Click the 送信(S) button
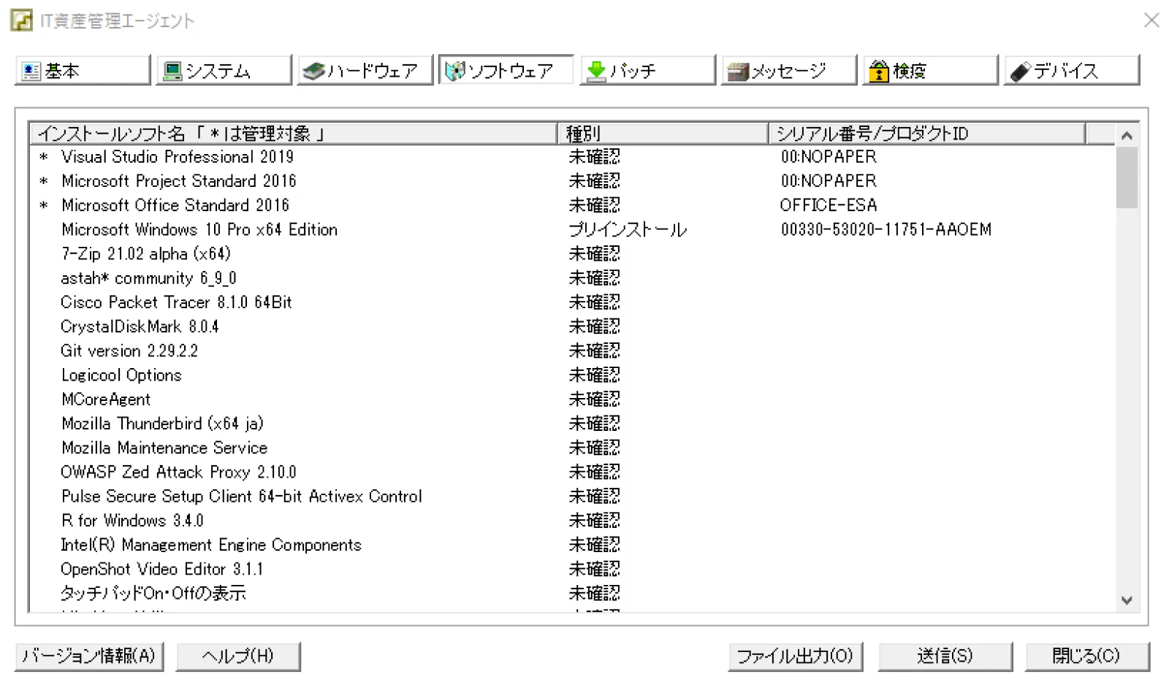This screenshot has height=685, width=1169. pos(945,656)
